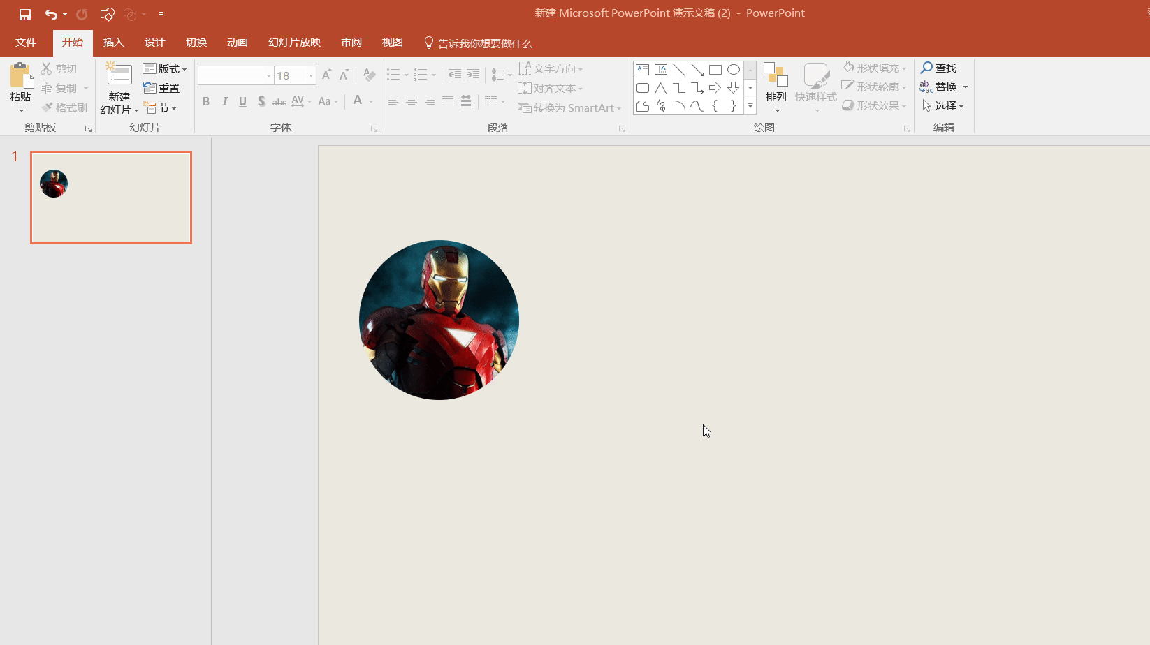Select the oval shape in the gallery
Image resolution: width=1150 pixels, height=645 pixels.
click(x=734, y=70)
